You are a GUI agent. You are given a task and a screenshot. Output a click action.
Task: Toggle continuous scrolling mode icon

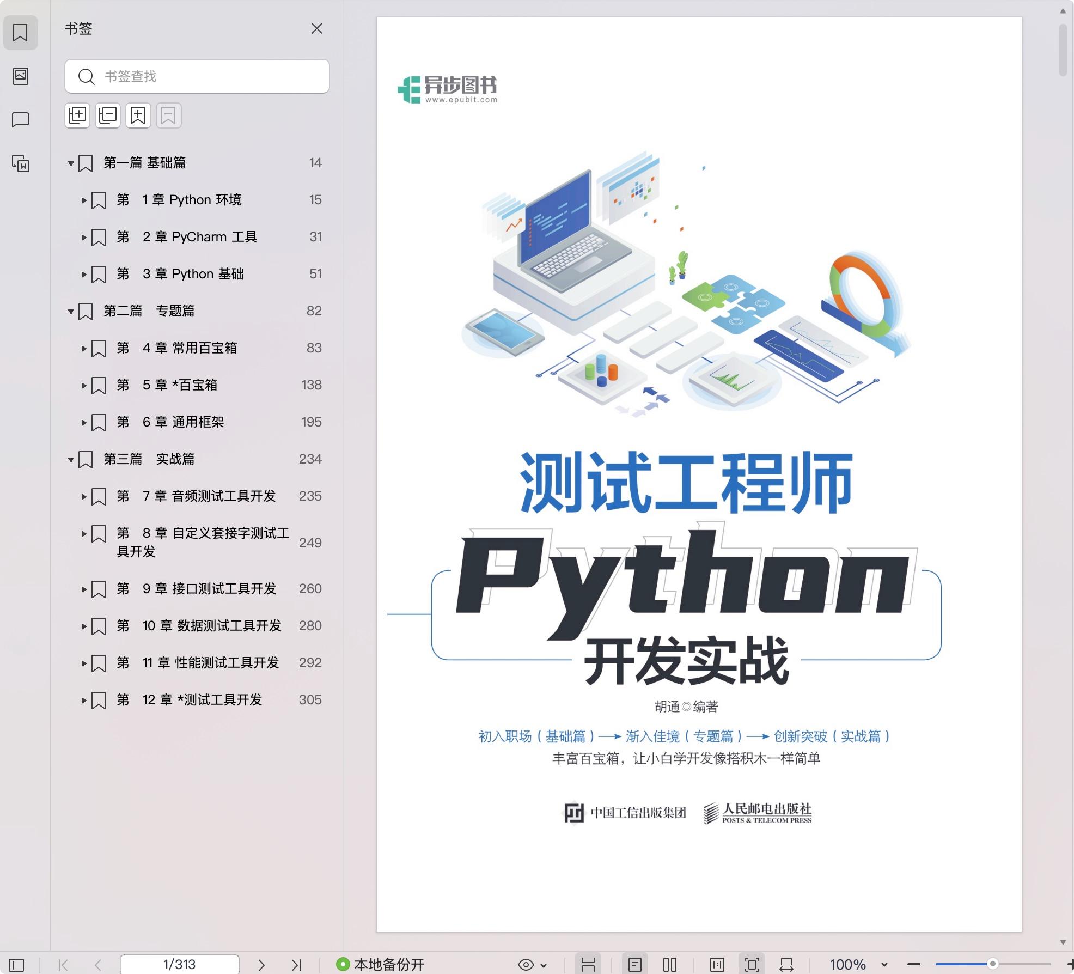(588, 965)
